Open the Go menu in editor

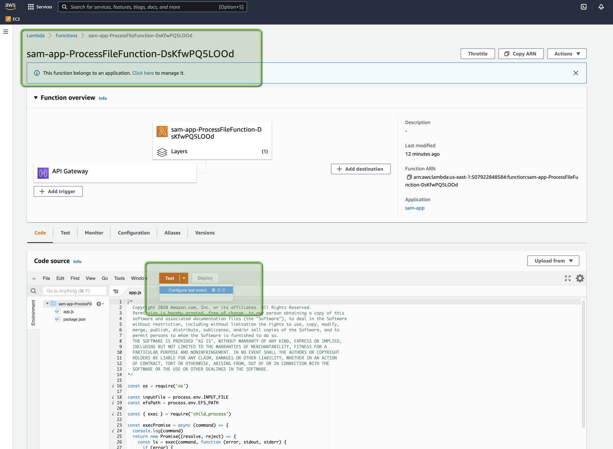[105, 278]
